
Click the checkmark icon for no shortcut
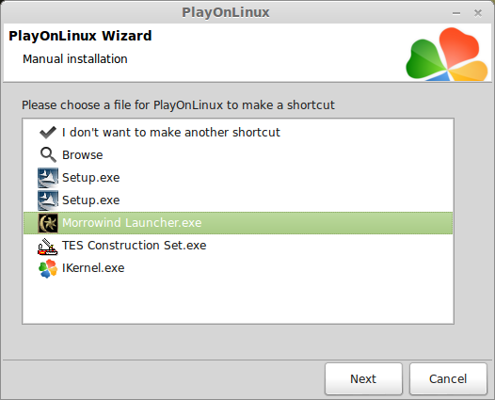pos(48,133)
